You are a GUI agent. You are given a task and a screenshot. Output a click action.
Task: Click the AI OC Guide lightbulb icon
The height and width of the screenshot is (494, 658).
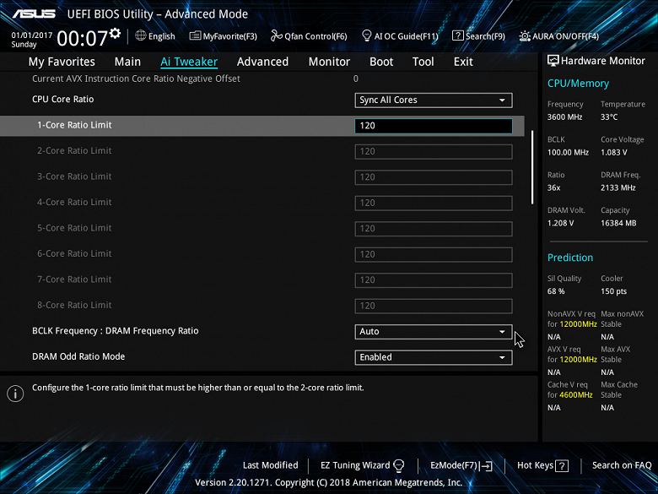tap(366, 35)
